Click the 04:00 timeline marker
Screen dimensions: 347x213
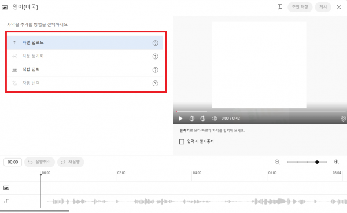click(197, 173)
